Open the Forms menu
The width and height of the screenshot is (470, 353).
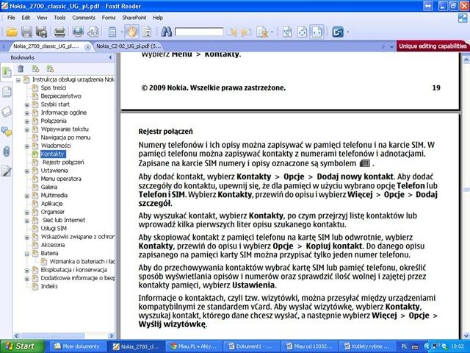[109, 18]
